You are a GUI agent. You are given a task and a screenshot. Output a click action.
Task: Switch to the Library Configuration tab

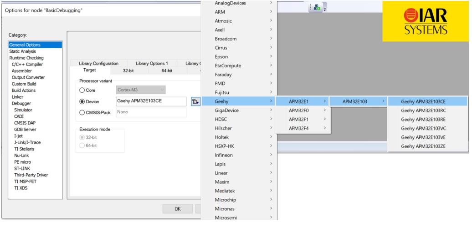tap(98, 63)
